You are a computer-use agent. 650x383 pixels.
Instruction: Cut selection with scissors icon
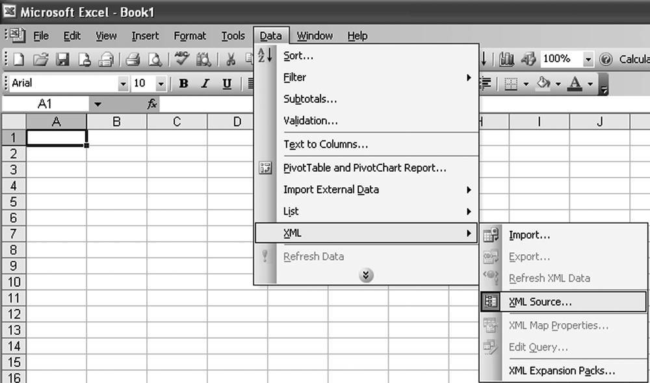coord(231,59)
